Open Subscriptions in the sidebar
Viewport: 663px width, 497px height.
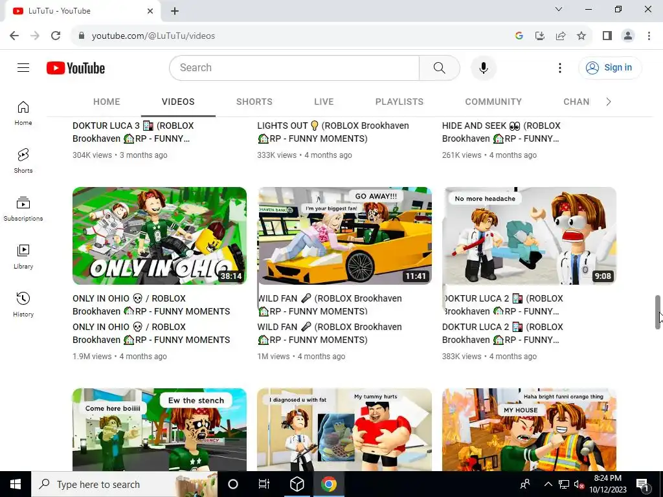[23, 209]
